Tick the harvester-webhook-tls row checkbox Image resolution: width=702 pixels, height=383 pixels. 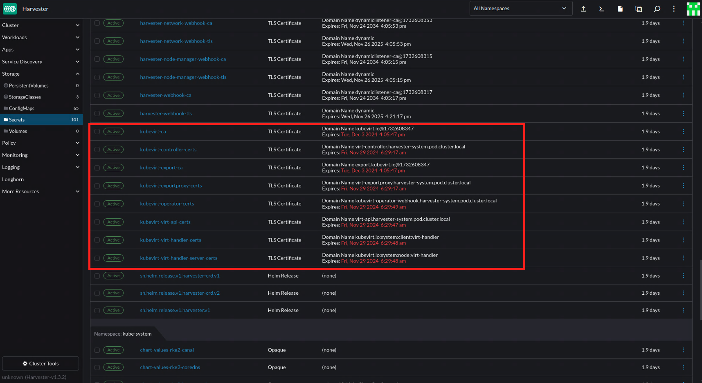97,114
